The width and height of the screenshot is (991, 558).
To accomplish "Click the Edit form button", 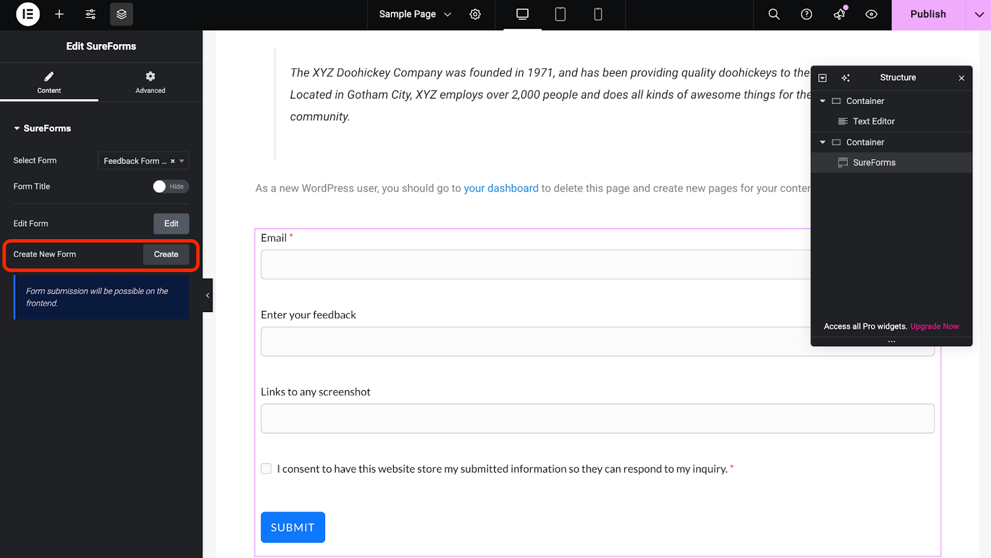I will (x=172, y=224).
